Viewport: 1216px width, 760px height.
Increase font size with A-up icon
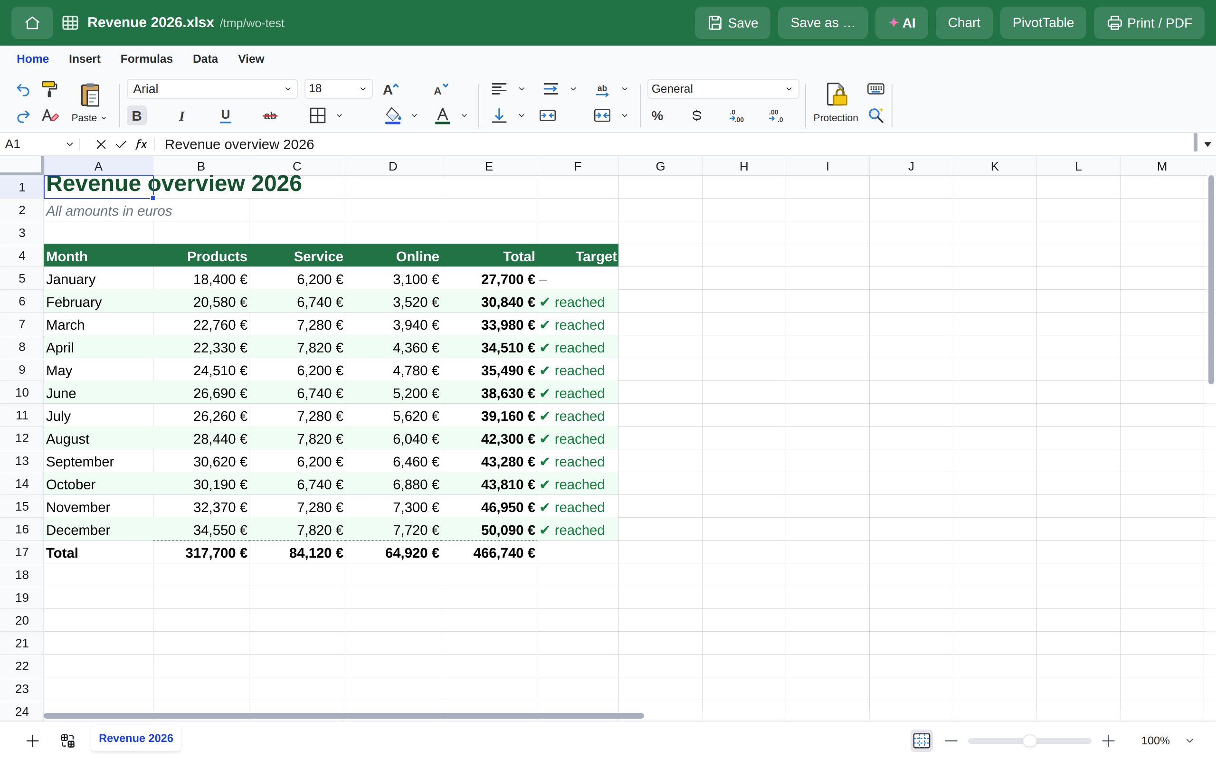(391, 89)
